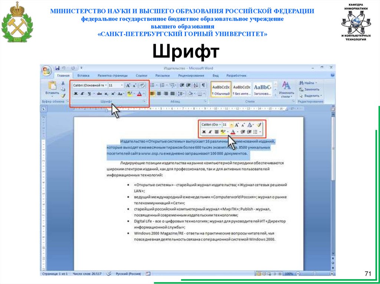The width and height of the screenshot is (380, 284).
Task: Save document via Quick Access floppy icon
Action: click(58, 68)
